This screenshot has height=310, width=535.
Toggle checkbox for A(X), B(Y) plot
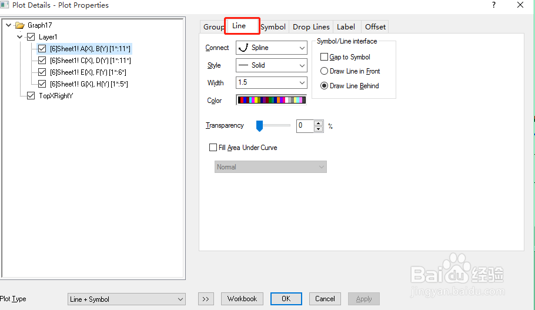42,49
